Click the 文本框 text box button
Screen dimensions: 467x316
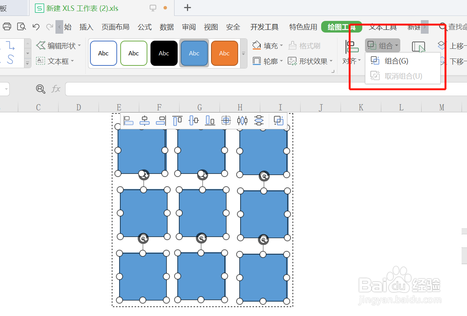(x=55, y=61)
